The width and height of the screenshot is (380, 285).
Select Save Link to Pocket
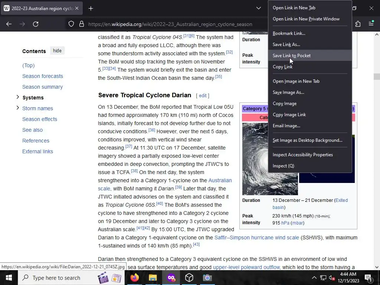(310, 56)
